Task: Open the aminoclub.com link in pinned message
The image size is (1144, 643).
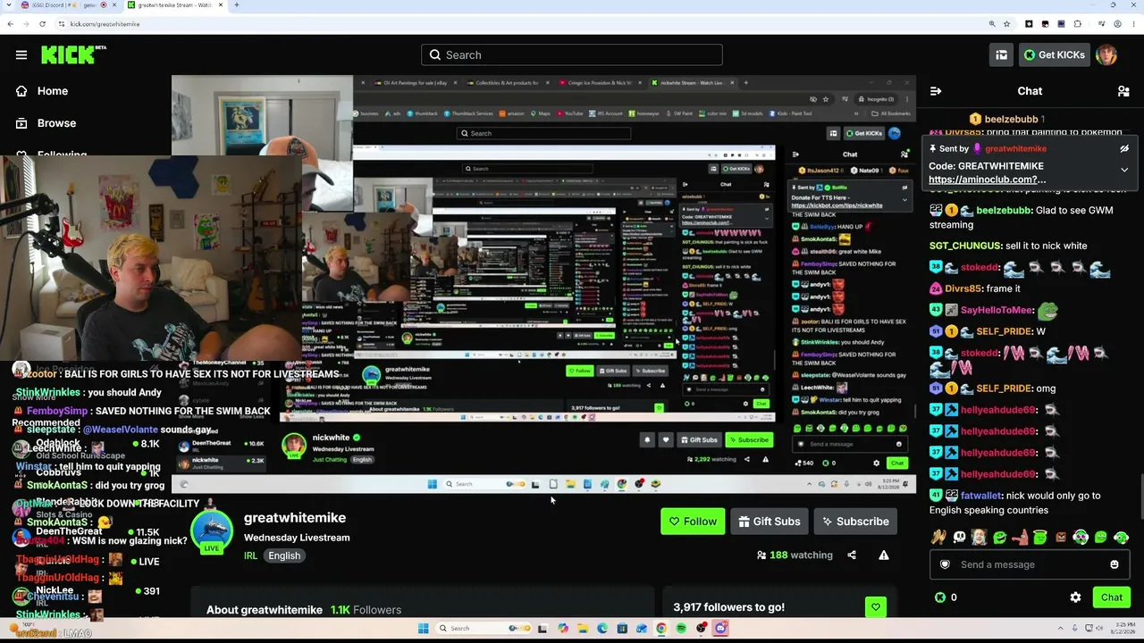Action: (987, 180)
